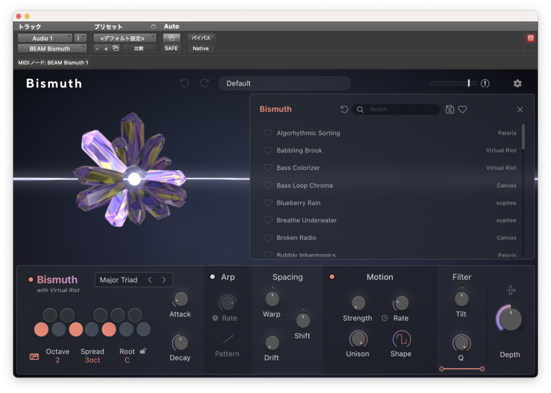Click the left handle of the Filter range slider
Screen dimensions: 551x393
(442, 369)
